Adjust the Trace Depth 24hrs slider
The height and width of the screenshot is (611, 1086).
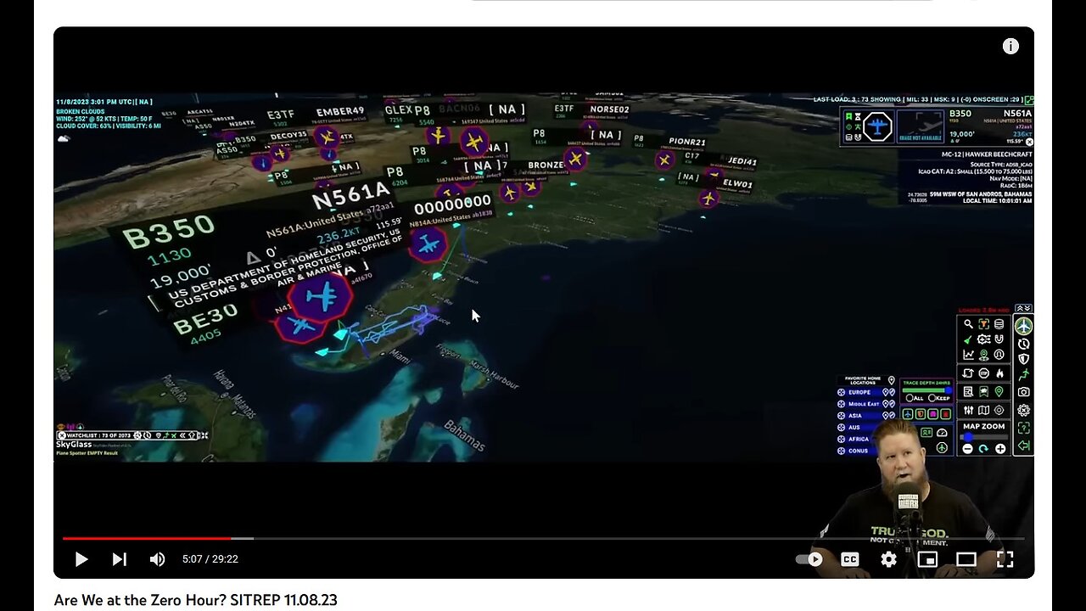point(926,390)
